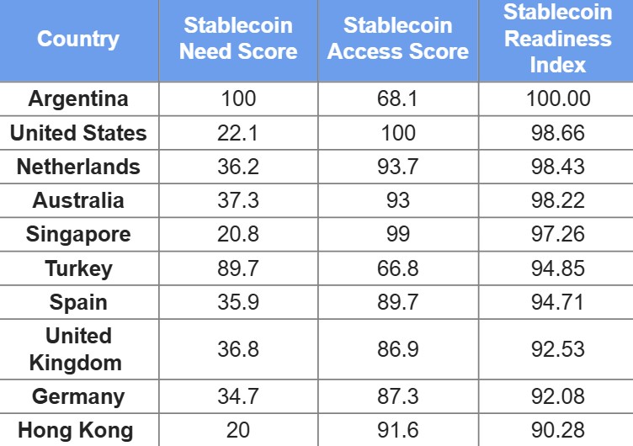Select Australia's need score 37.3
Image resolution: width=633 pixels, height=446 pixels.
238,200
